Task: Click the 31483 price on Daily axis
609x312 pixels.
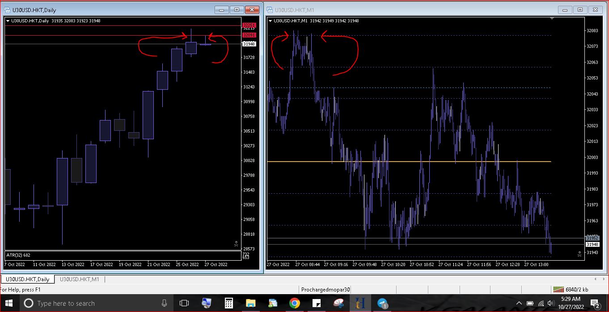Action: coord(249,72)
